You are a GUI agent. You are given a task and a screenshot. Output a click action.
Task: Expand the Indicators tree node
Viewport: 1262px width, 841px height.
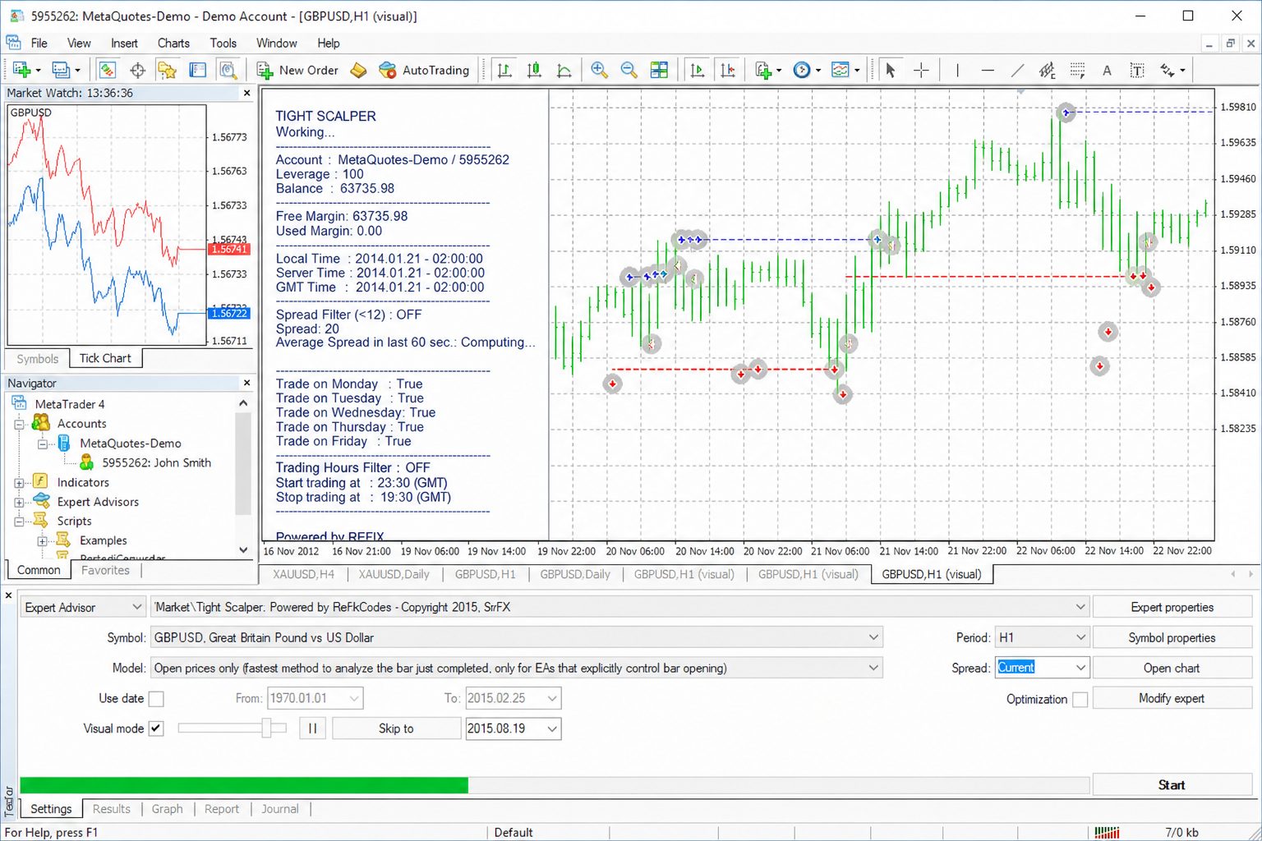[x=19, y=483]
